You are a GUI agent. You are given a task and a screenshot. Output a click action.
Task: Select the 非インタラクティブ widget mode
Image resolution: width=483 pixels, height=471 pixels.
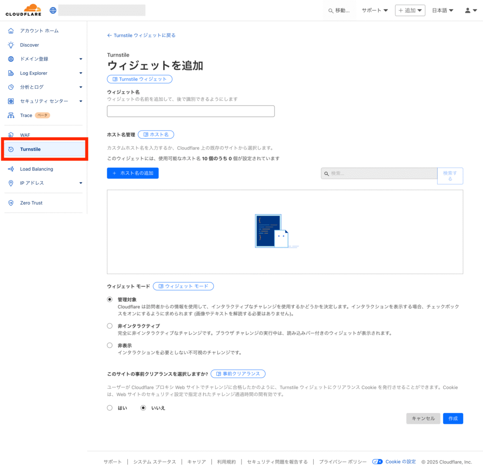109,326
